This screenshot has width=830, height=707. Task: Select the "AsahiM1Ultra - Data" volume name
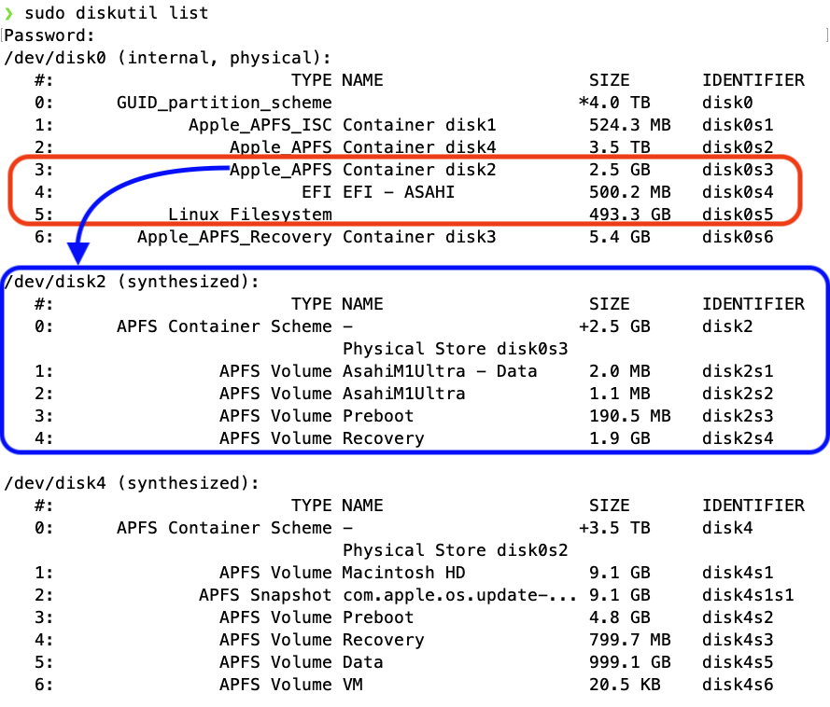click(440, 371)
